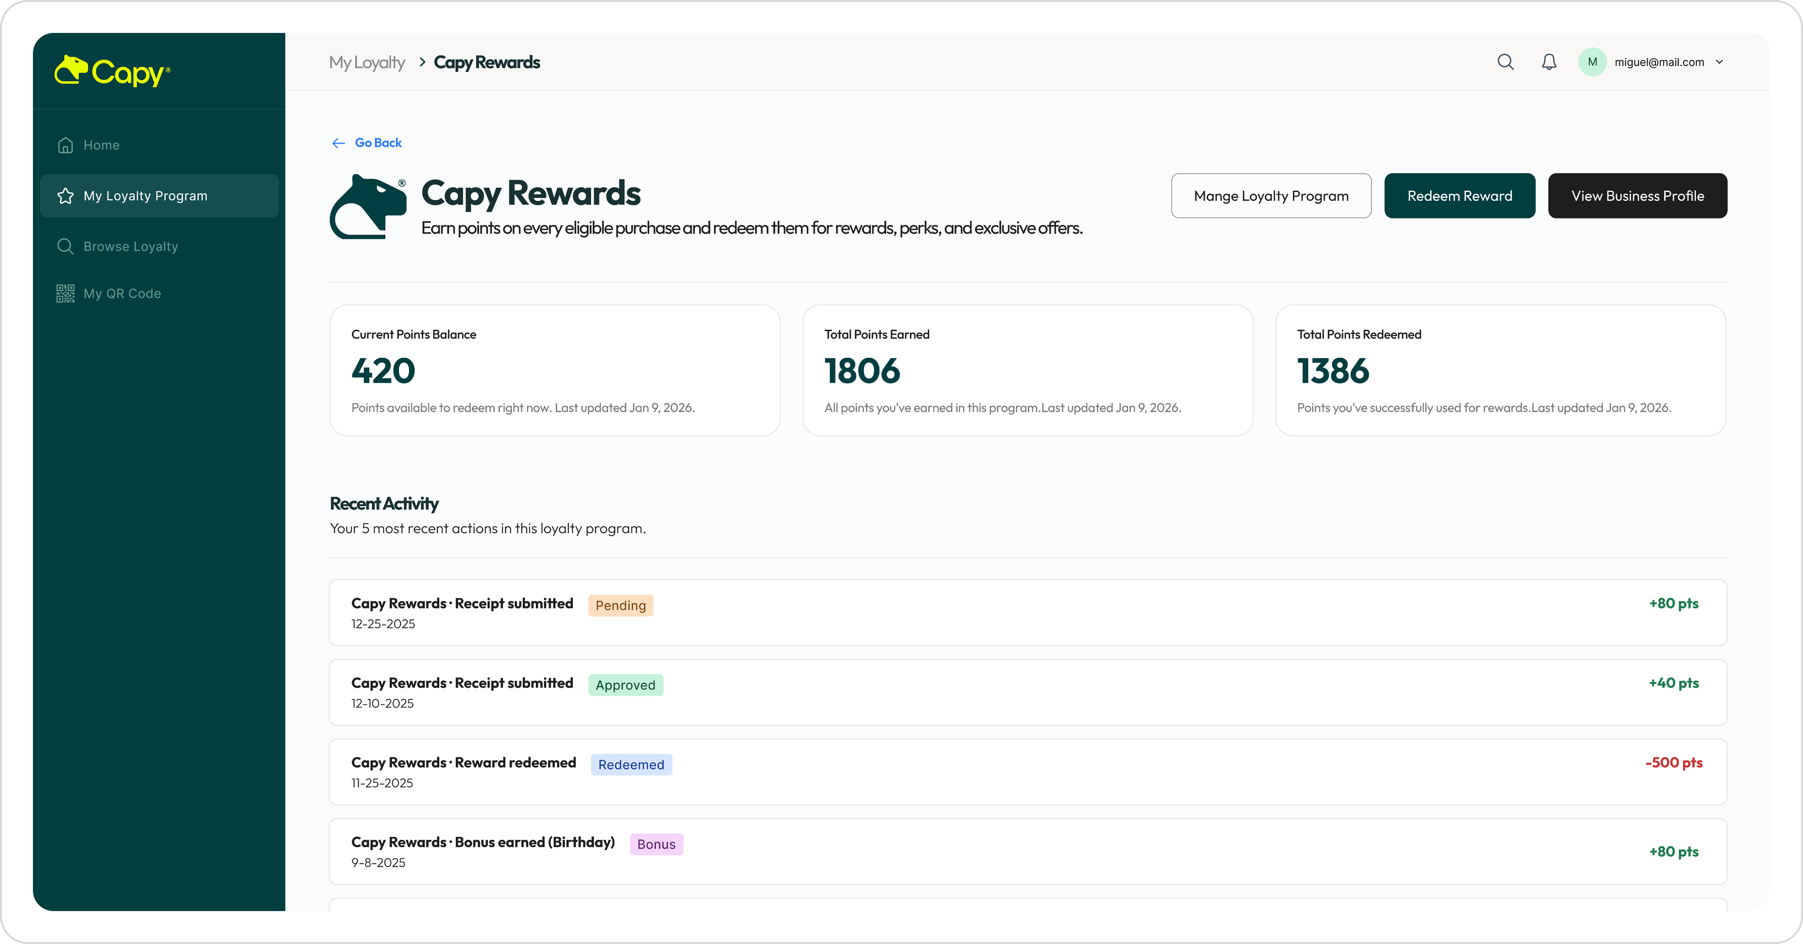Click the green M user avatar
This screenshot has width=1803, height=944.
1592,62
